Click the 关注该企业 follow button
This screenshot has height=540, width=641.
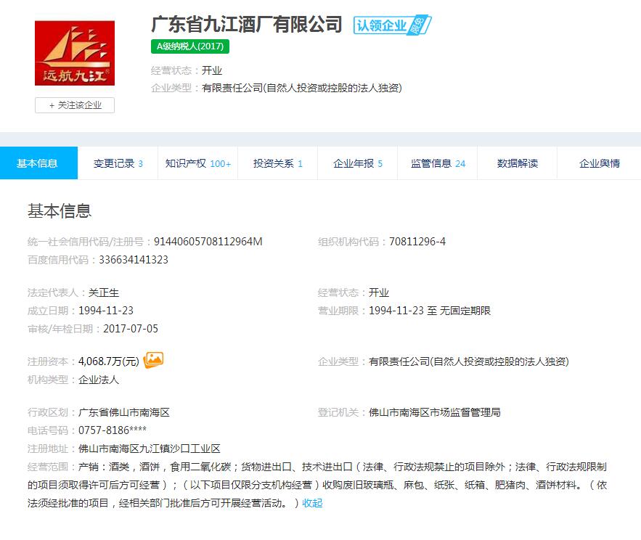point(74,105)
